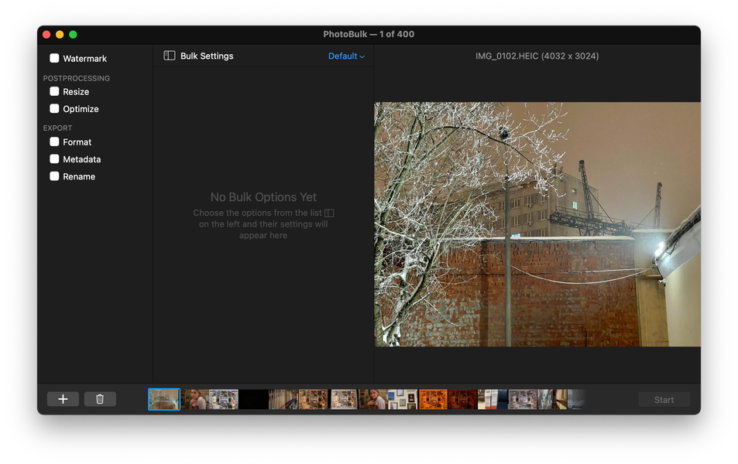Screen dimensions: 738x464
Task: Toggle the Bulk Settings sidebar panel icon
Action: [170, 56]
